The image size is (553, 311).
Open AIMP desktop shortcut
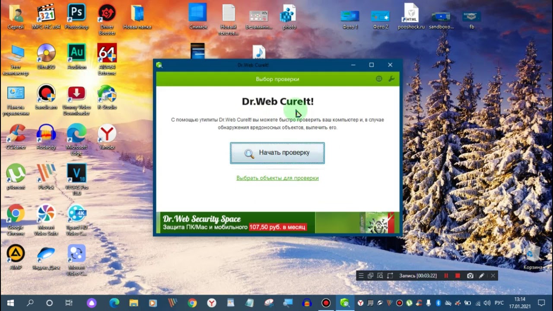tap(16, 257)
